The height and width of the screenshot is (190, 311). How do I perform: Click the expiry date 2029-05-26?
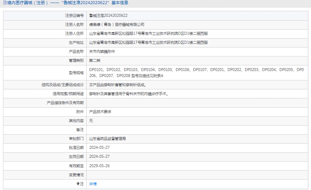pos(99,166)
